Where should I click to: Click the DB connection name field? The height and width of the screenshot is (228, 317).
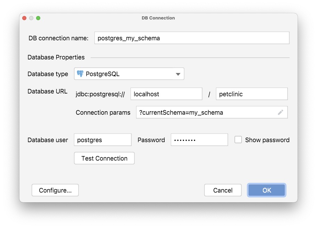pyautogui.click(x=192, y=38)
